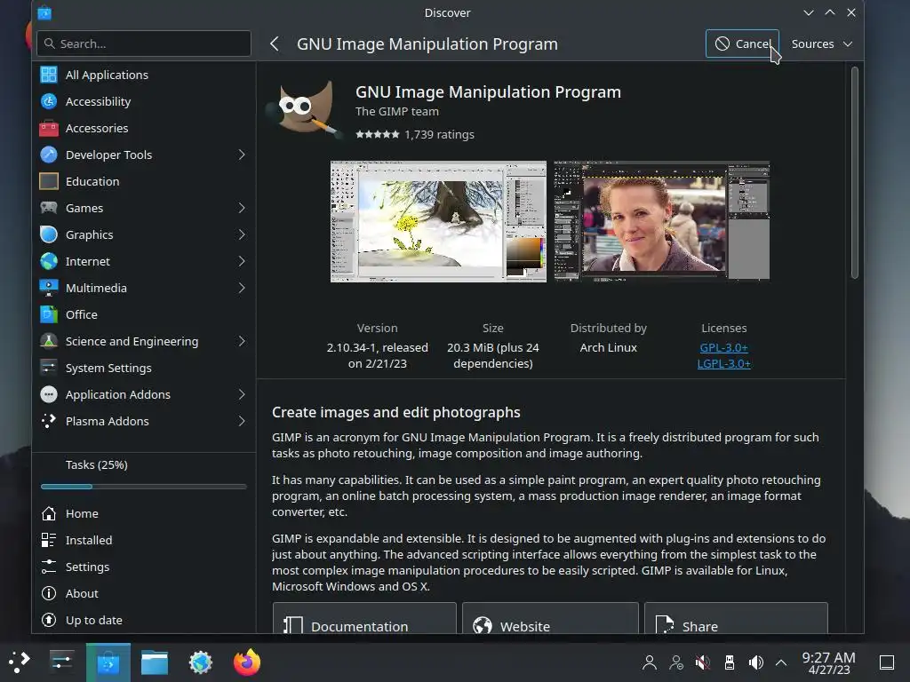Select the Accessories category label
The height and width of the screenshot is (682, 910).
(97, 128)
